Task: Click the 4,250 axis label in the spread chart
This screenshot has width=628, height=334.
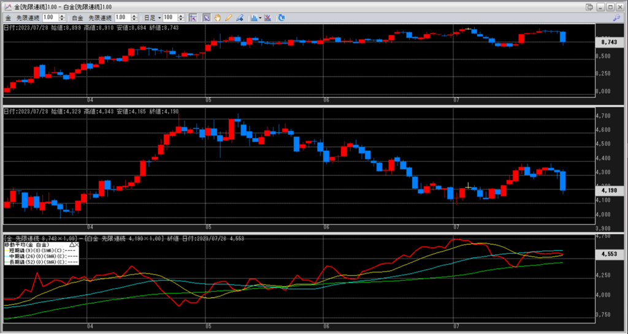Action: (604, 275)
